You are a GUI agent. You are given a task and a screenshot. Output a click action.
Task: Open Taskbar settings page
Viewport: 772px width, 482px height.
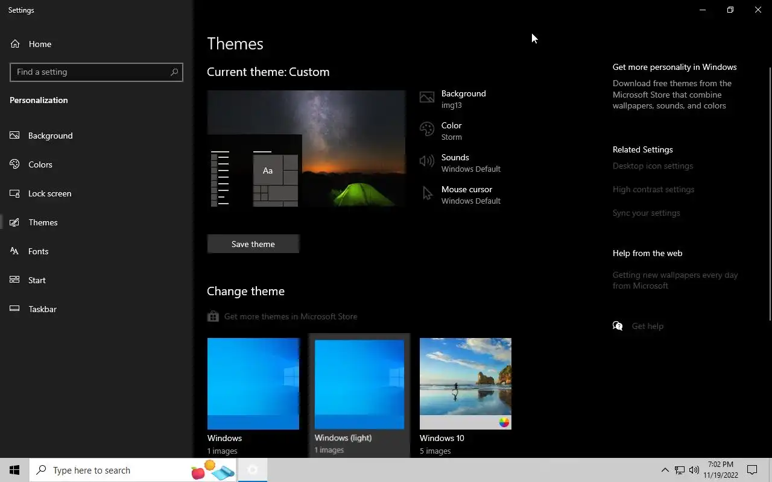[x=96, y=309]
